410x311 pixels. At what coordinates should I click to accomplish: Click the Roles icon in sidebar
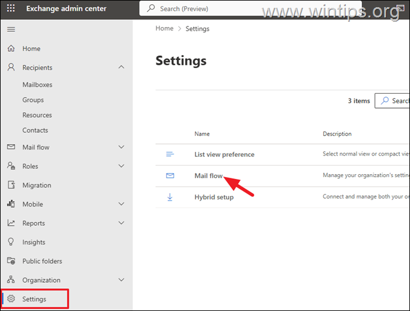pos(11,166)
